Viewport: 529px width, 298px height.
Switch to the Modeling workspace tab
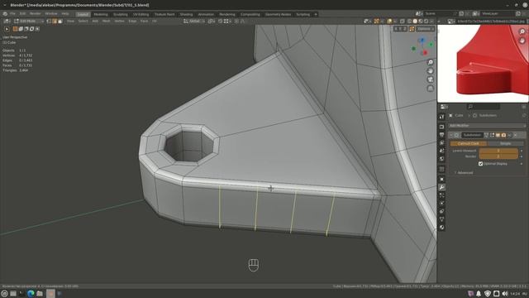(101, 15)
